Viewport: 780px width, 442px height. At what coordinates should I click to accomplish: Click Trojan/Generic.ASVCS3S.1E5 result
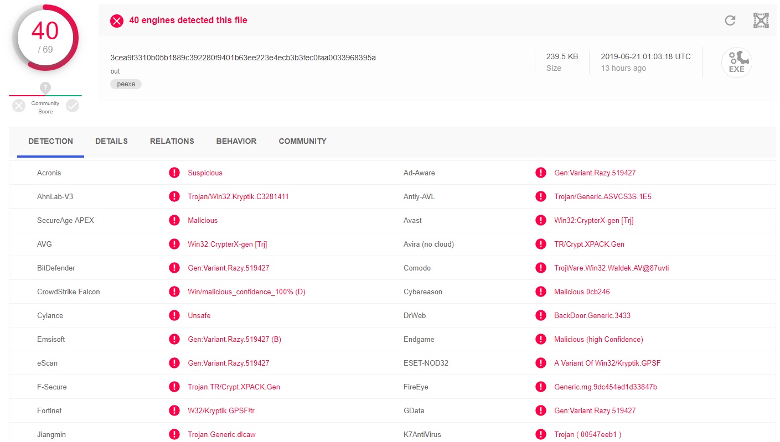(x=603, y=196)
